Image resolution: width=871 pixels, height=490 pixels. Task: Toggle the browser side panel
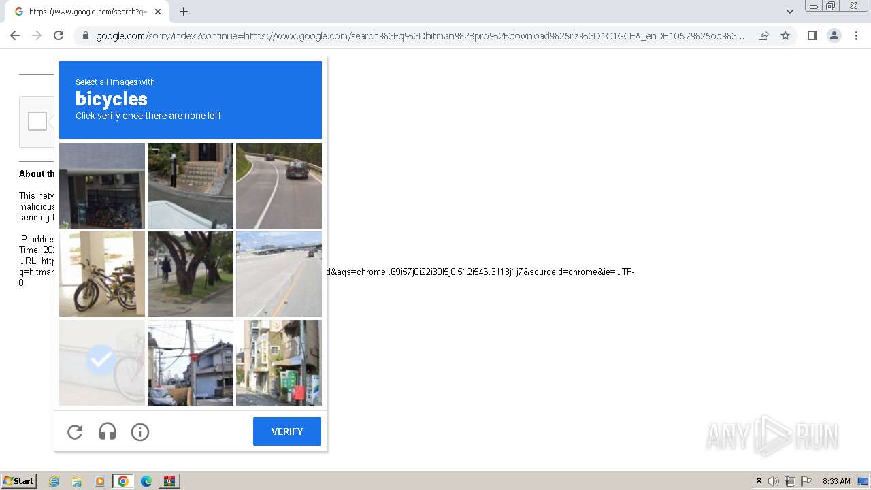pyautogui.click(x=812, y=35)
